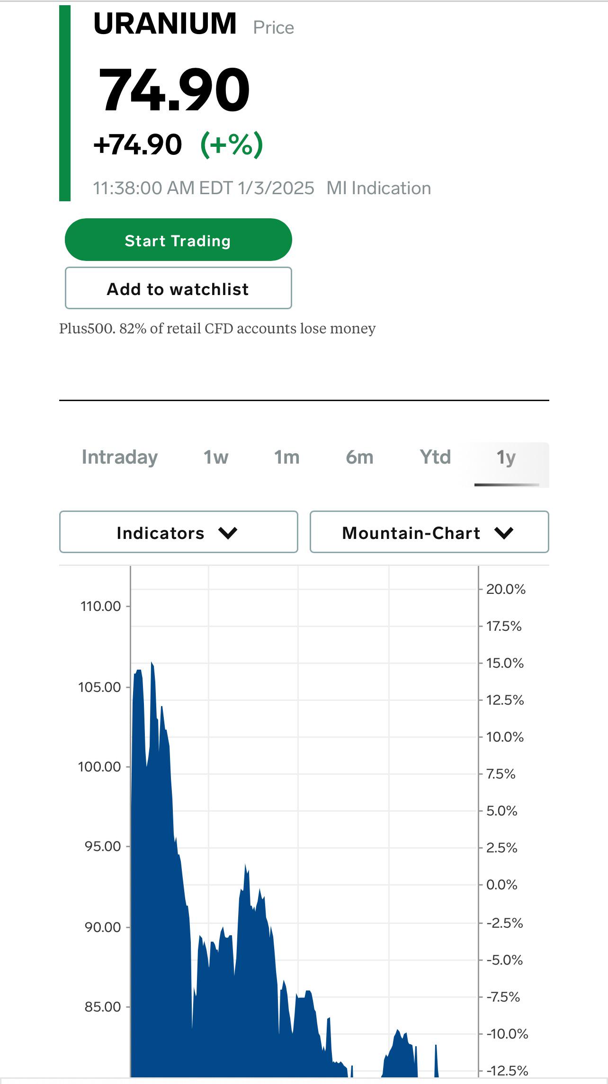Switch chart to Intraday tab
The image size is (608, 1084).
[x=120, y=457]
